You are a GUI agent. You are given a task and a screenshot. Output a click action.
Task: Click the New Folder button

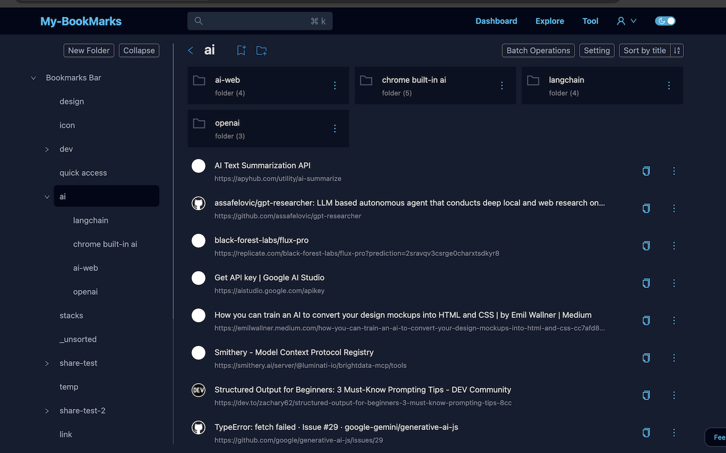coord(88,50)
